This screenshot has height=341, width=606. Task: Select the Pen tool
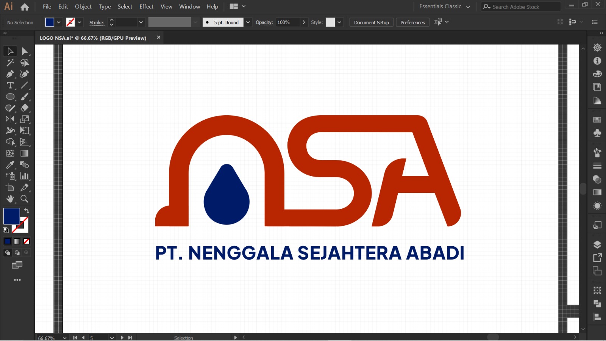pos(10,74)
